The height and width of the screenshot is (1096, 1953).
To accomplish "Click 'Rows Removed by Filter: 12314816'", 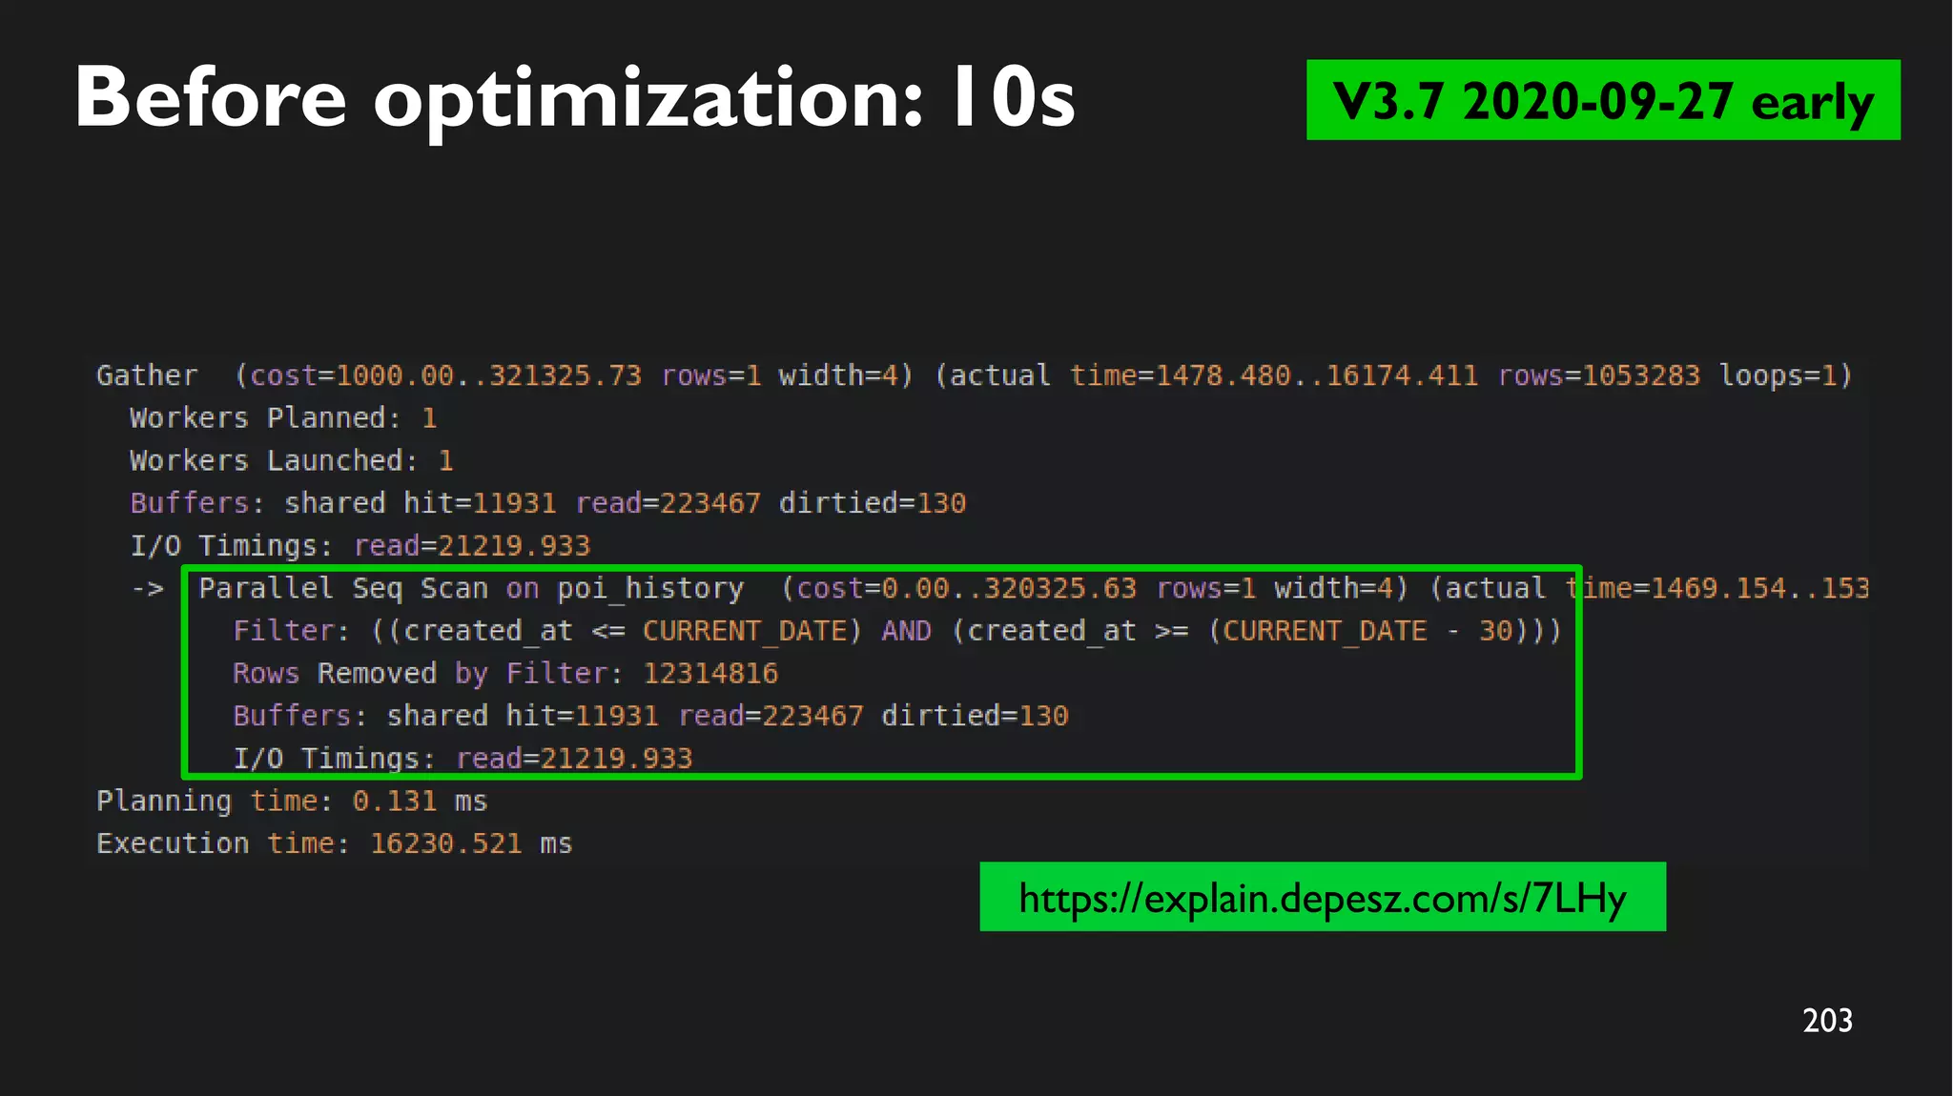I will click(505, 674).
